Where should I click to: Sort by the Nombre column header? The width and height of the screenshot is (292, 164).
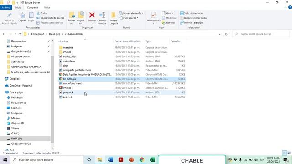[x=63, y=41]
